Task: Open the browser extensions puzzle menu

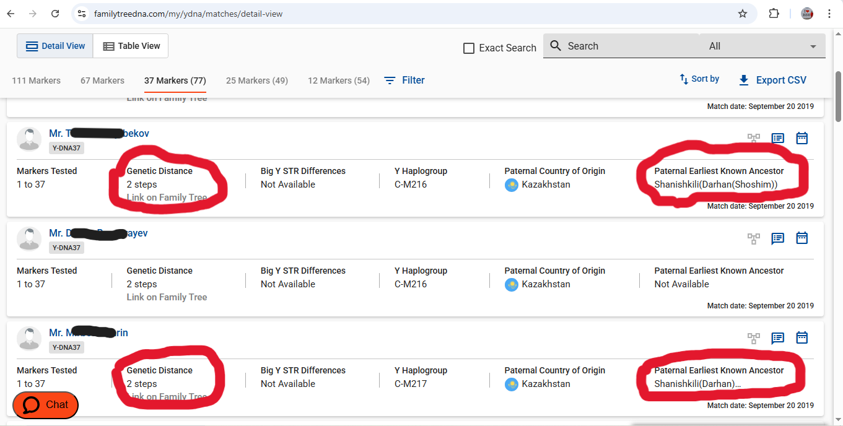Action: pos(774,14)
